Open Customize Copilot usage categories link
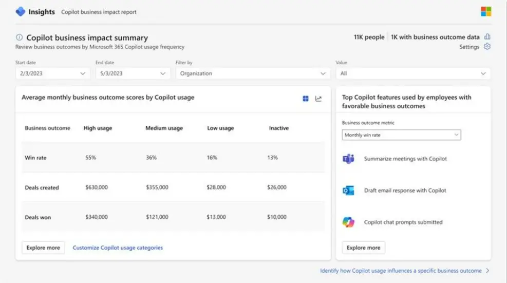This screenshot has height=283, width=507. tap(118, 248)
